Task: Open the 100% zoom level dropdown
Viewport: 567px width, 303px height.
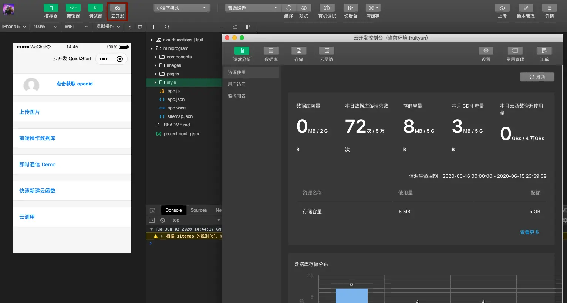Action: tap(45, 27)
